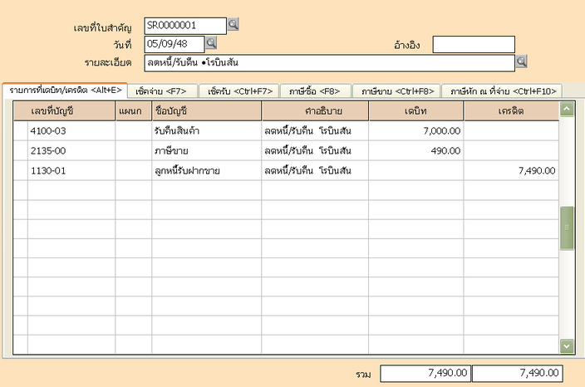Click the scroll up arrow of the table
The width and height of the screenshot is (585, 387).
[567, 109]
